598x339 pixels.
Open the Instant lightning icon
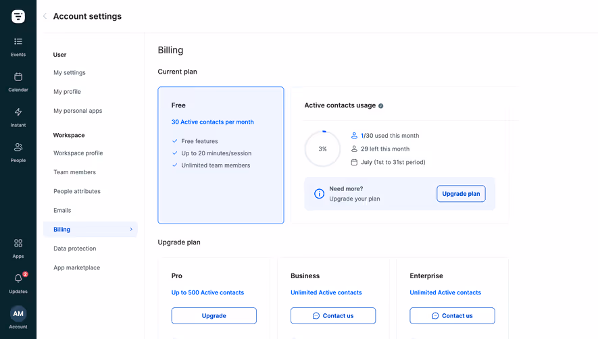(x=18, y=112)
